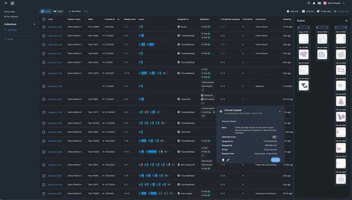Open All my cases in sidebar
The image size is (352, 200).
point(10,12)
